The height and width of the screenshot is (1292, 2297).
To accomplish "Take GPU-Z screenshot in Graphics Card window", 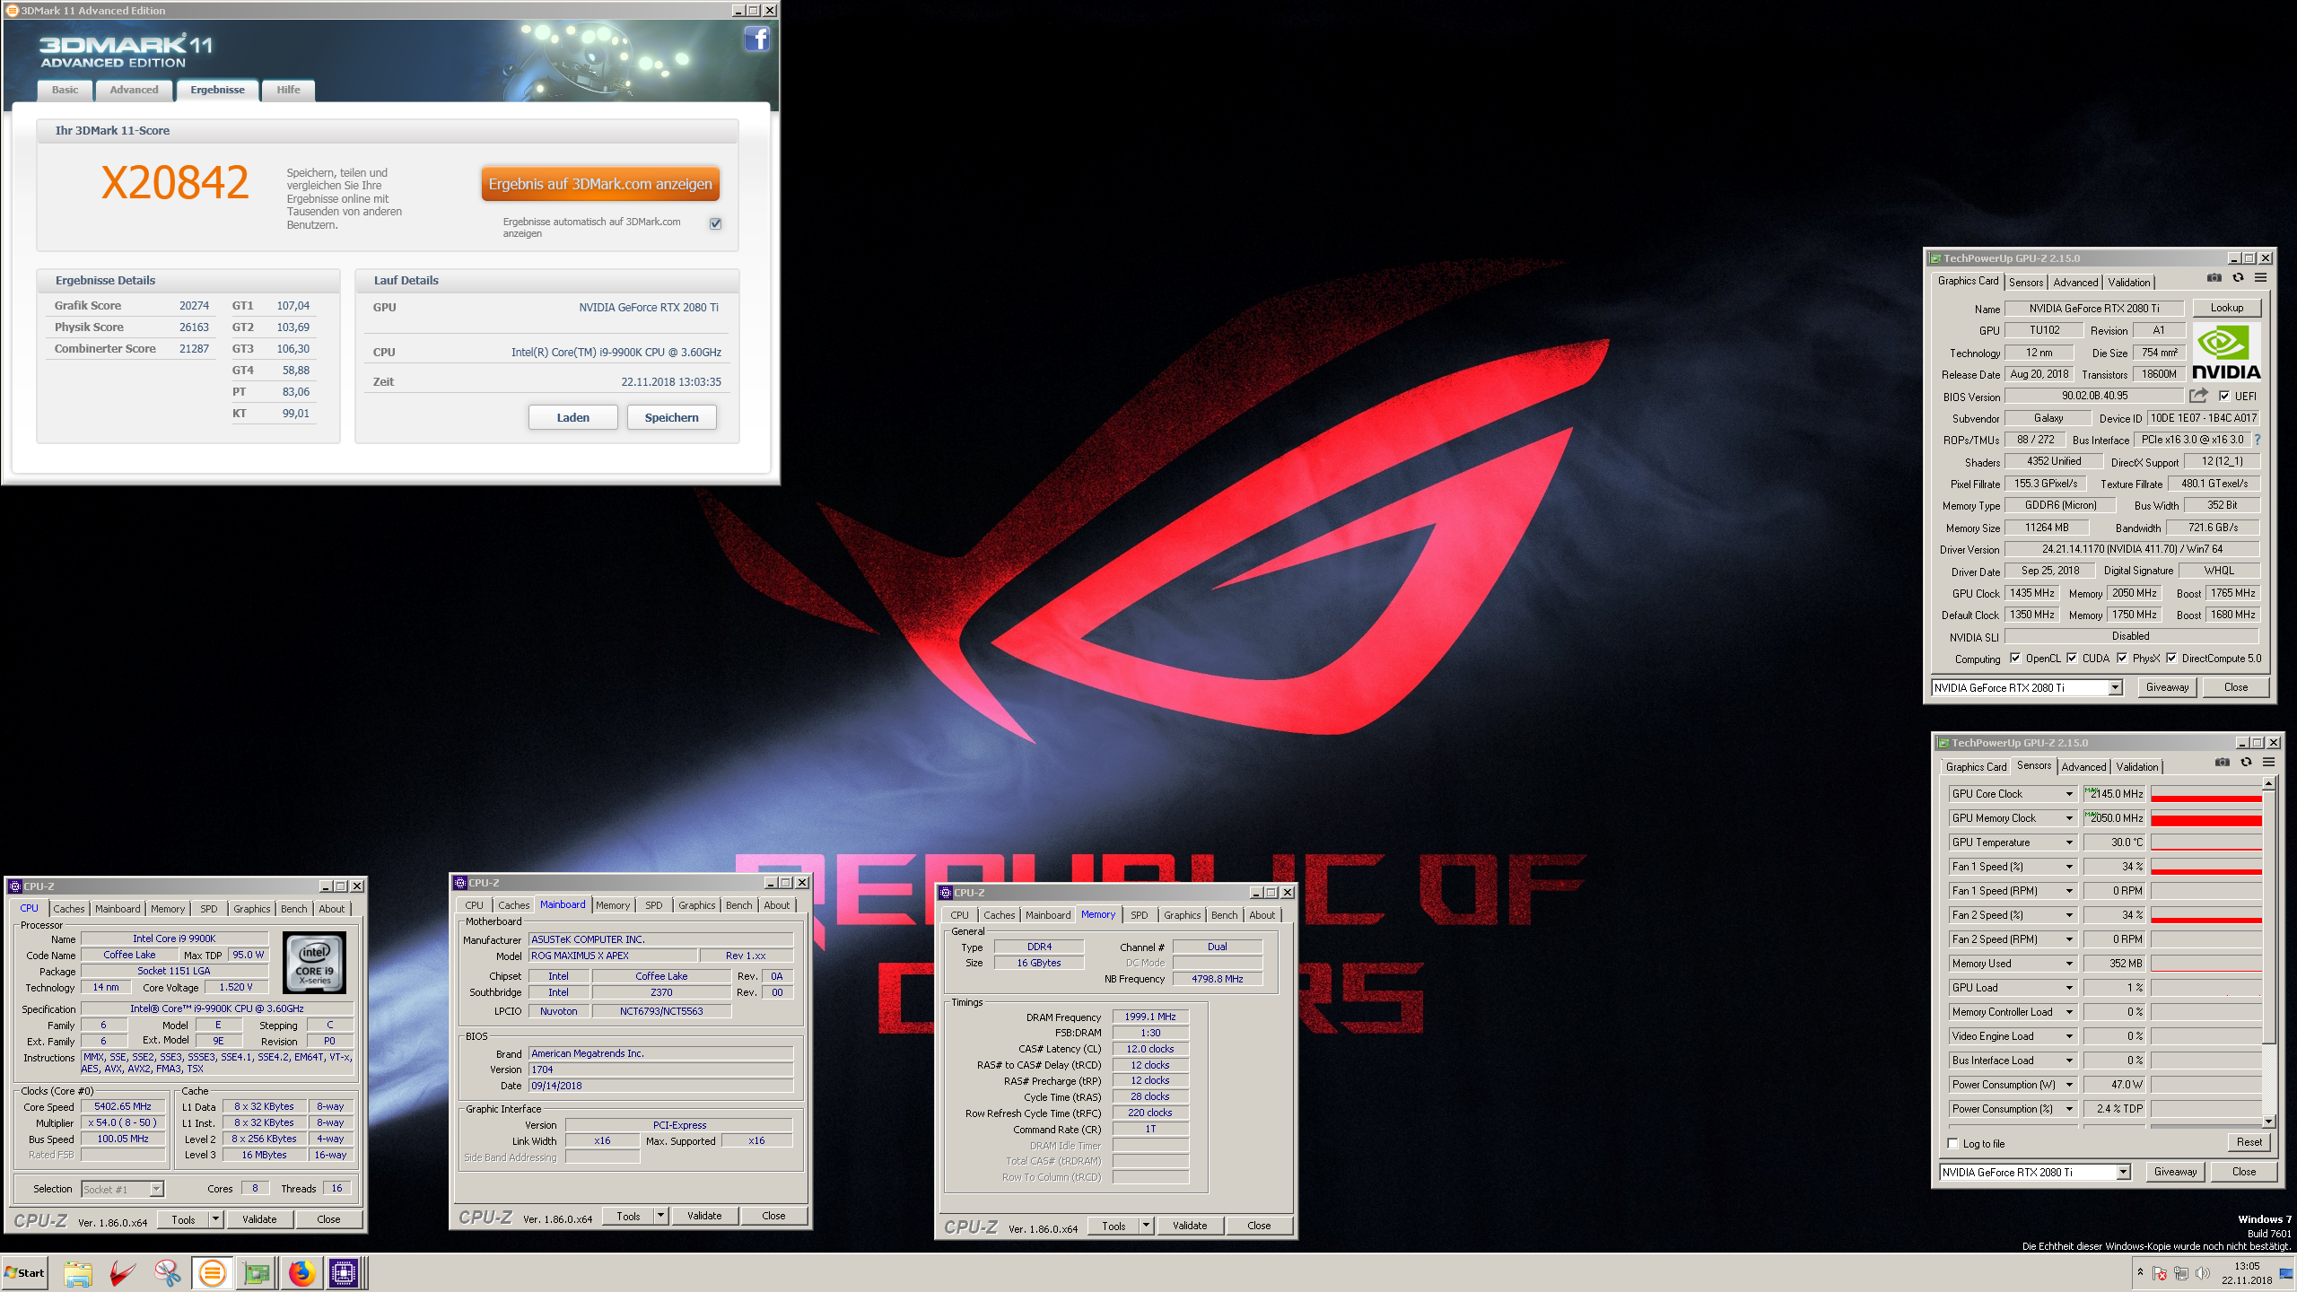I will (2214, 278).
